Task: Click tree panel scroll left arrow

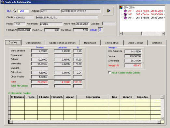Action: click(x=121, y=34)
